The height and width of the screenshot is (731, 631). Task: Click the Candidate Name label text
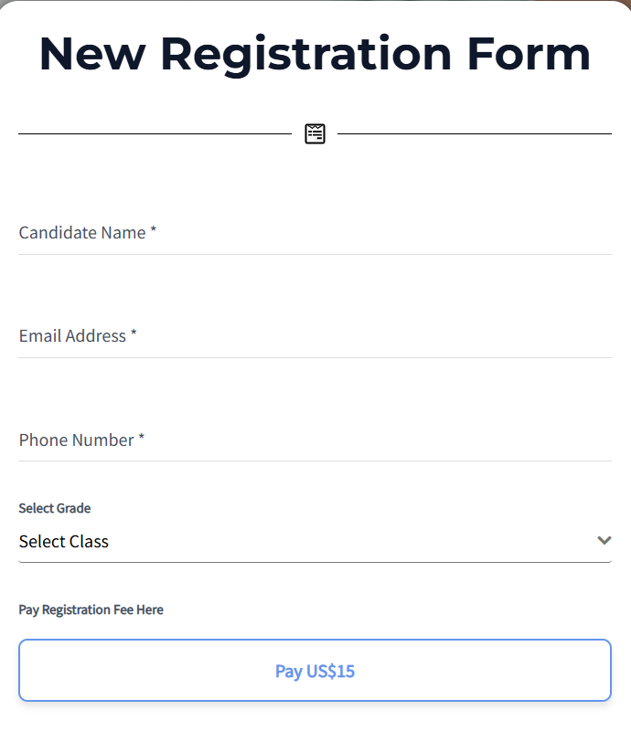point(82,233)
